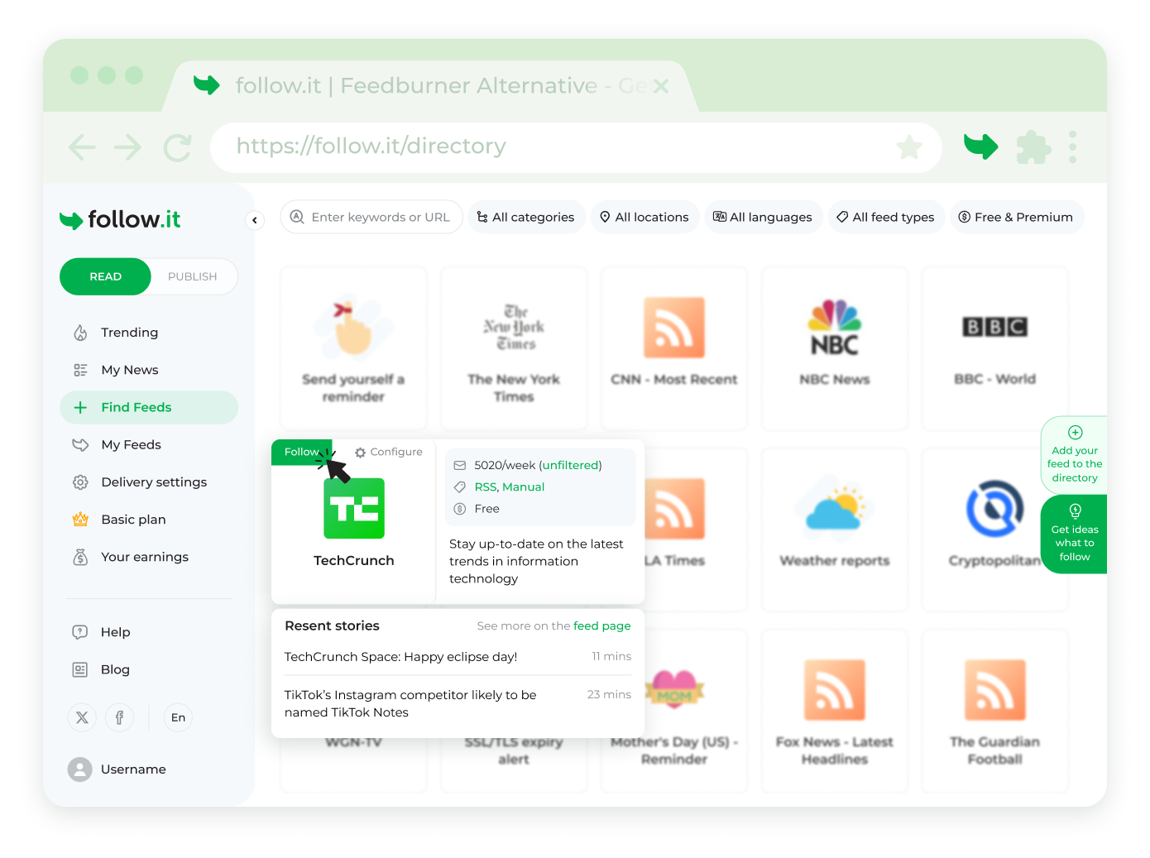The width and height of the screenshot is (1150, 858).
Task: Collapse the sidebar with the arrow button
Action: pyautogui.click(x=255, y=220)
